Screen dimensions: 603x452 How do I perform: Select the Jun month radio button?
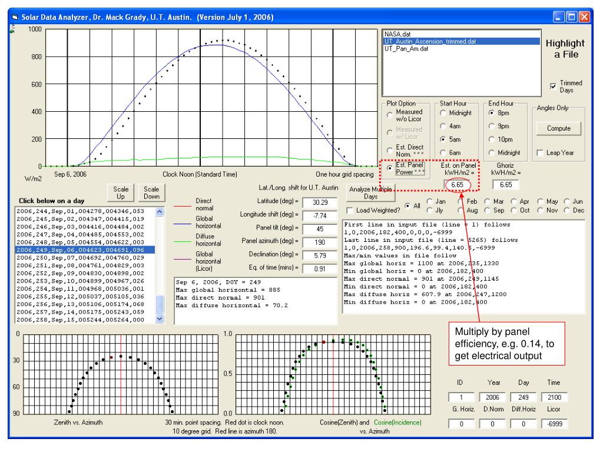pyautogui.click(x=567, y=201)
